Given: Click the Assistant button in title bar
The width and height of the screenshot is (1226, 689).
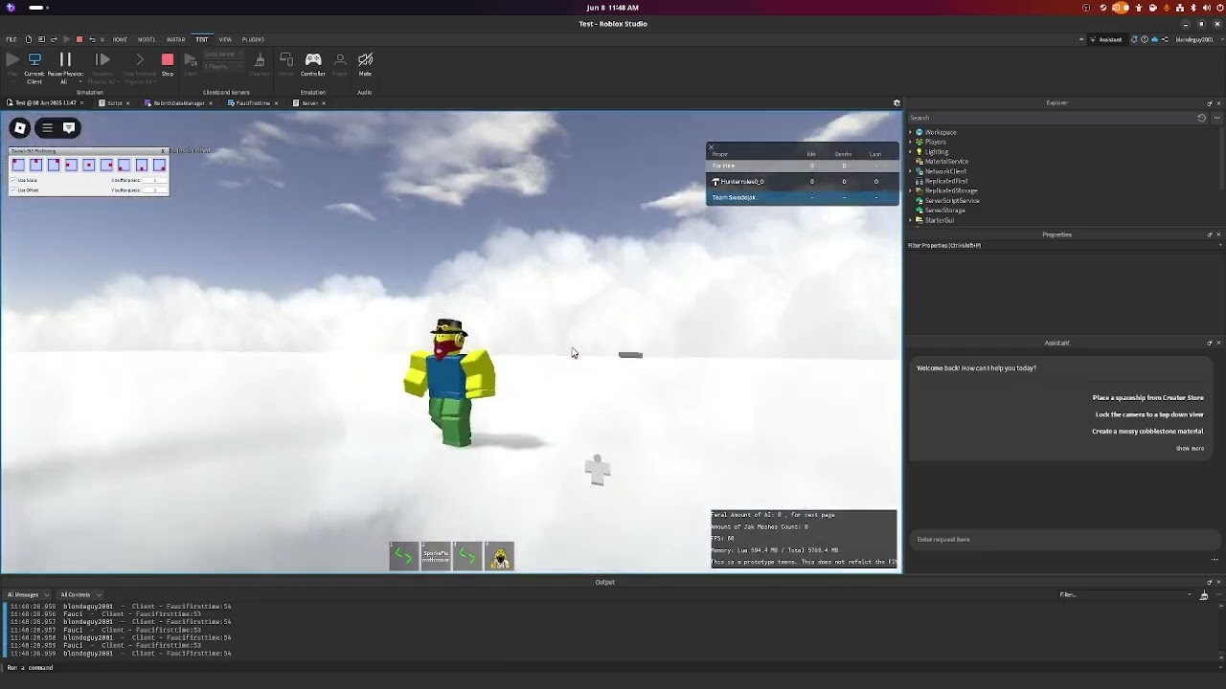Looking at the screenshot, I should [1106, 39].
